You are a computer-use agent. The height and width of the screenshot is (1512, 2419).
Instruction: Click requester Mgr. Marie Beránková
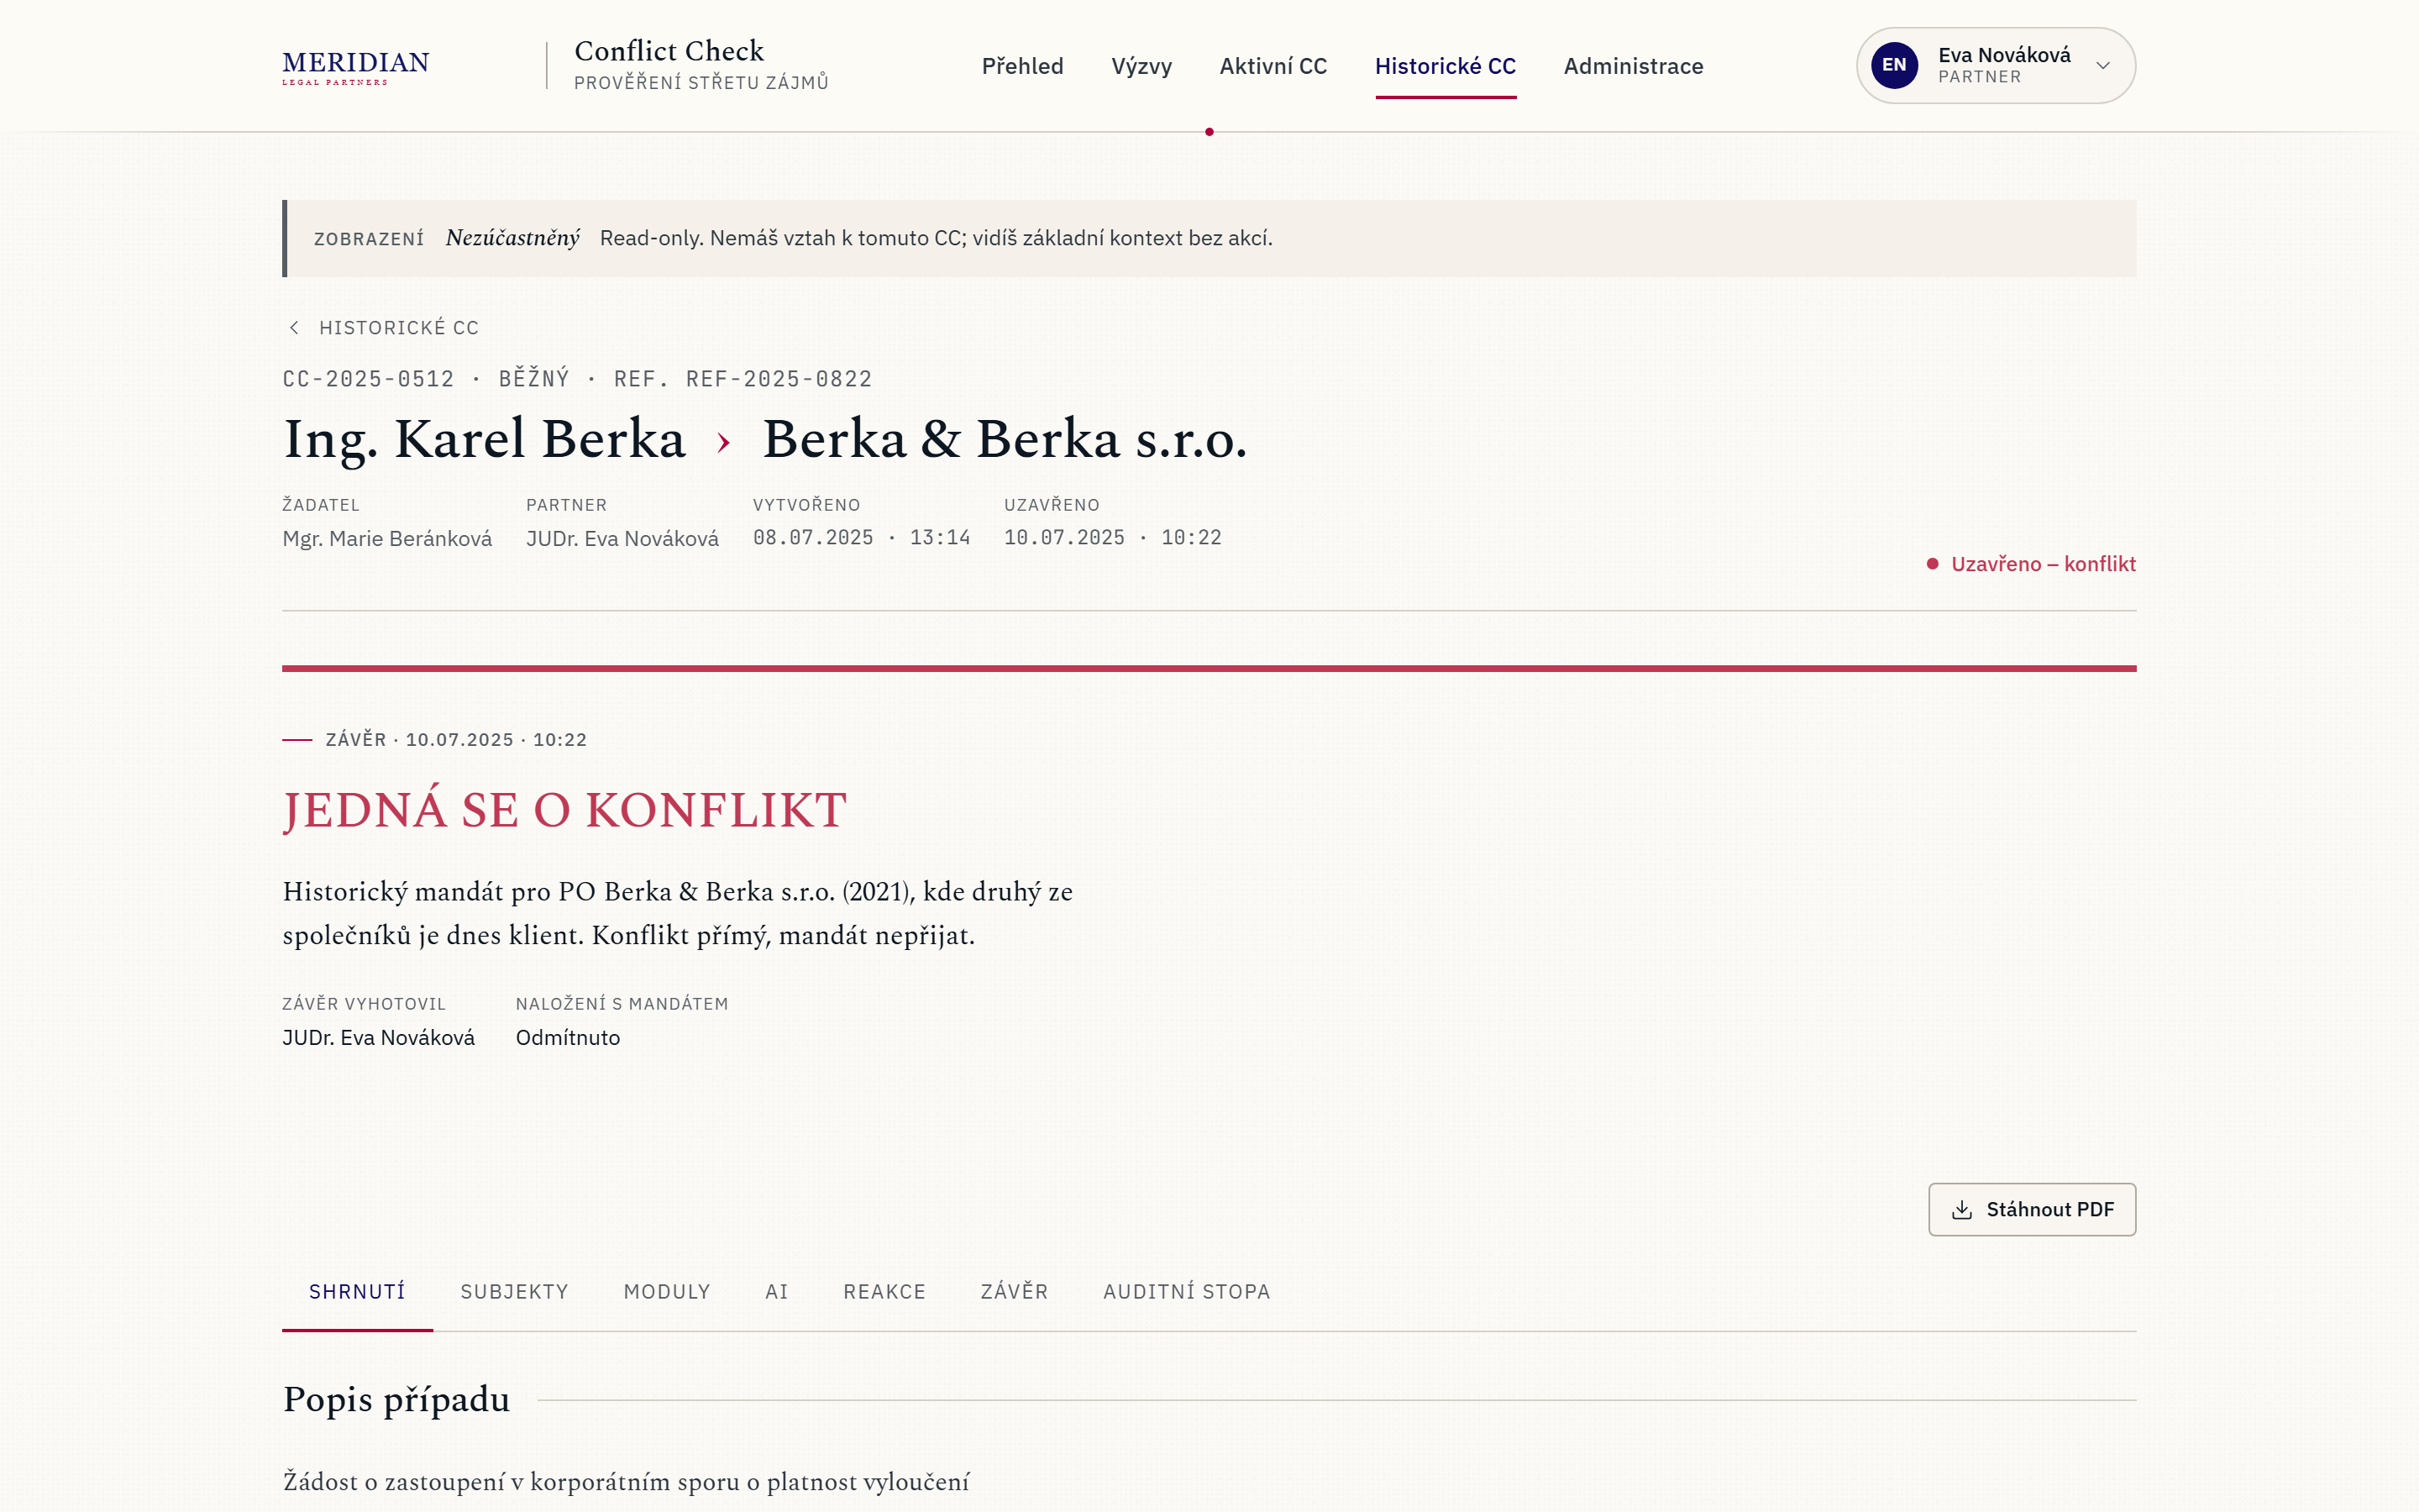click(387, 539)
